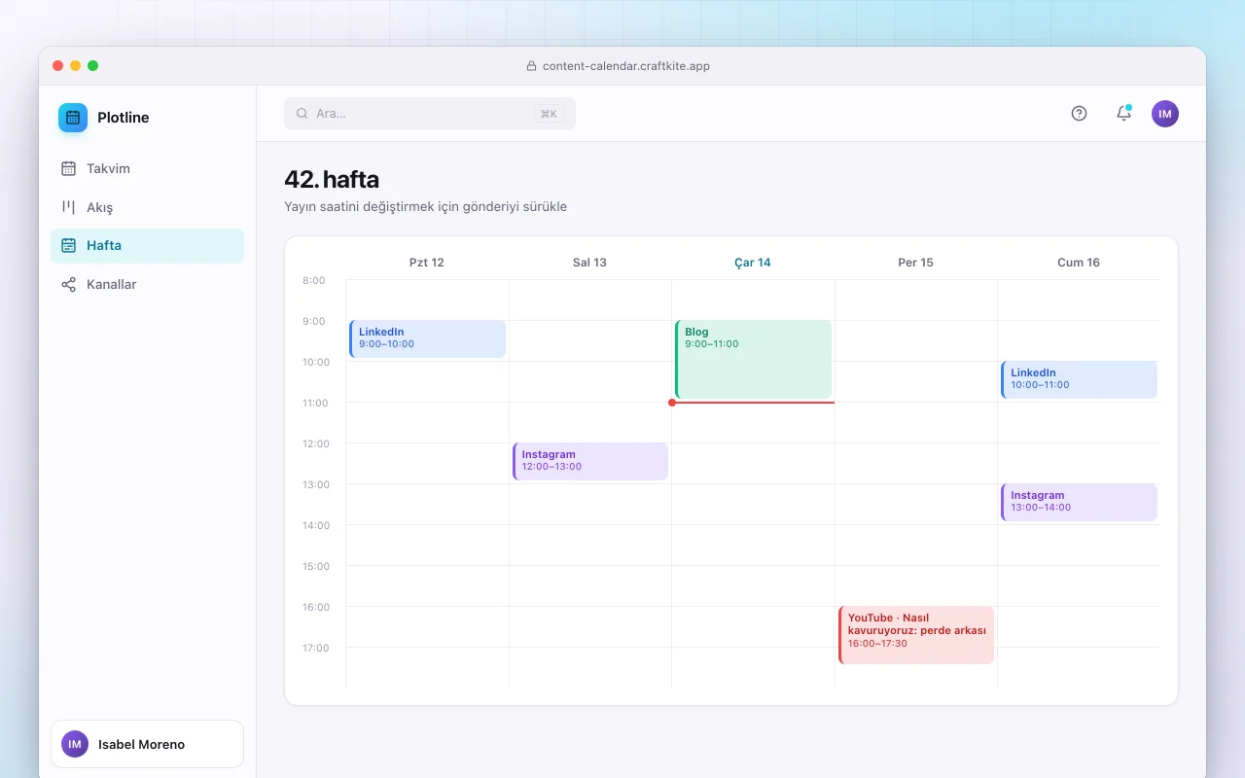The image size is (1245, 778).
Task: Click the highlighted Çar 14 day header
Action: pyautogui.click(x=753, y=263)
